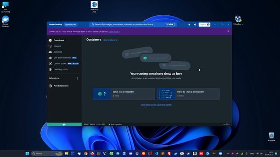The image size is (280, 157).
Task: Open the Images section in the sidebar
Action: [57, 46]
